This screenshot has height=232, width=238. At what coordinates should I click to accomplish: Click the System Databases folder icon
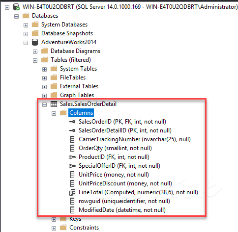click(x=35, y=25)
